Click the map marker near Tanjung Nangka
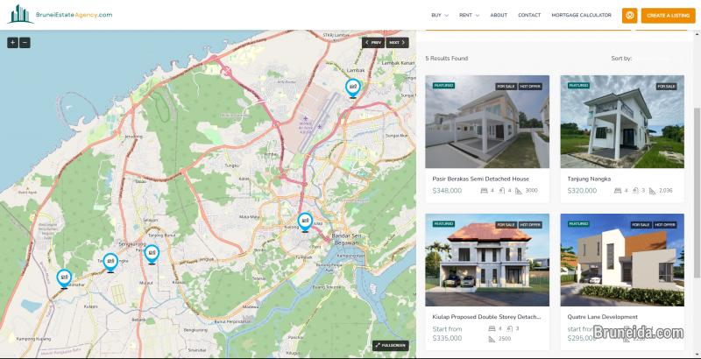Screen dimensions: 701x359 point(110,262)
